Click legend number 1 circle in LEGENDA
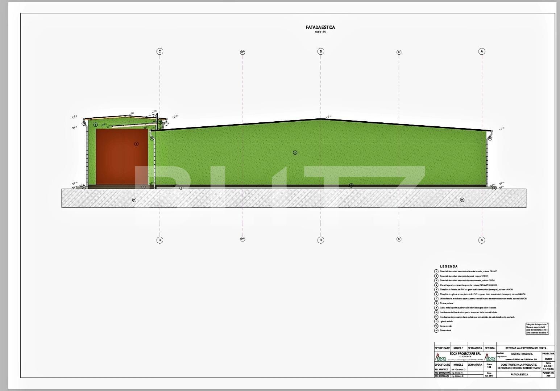The image size is (560, 391). pos(436,271)
